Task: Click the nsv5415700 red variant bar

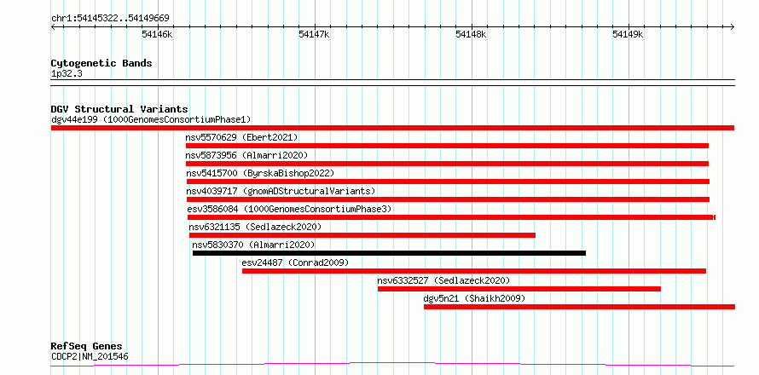Action: [x=449, y=182]
